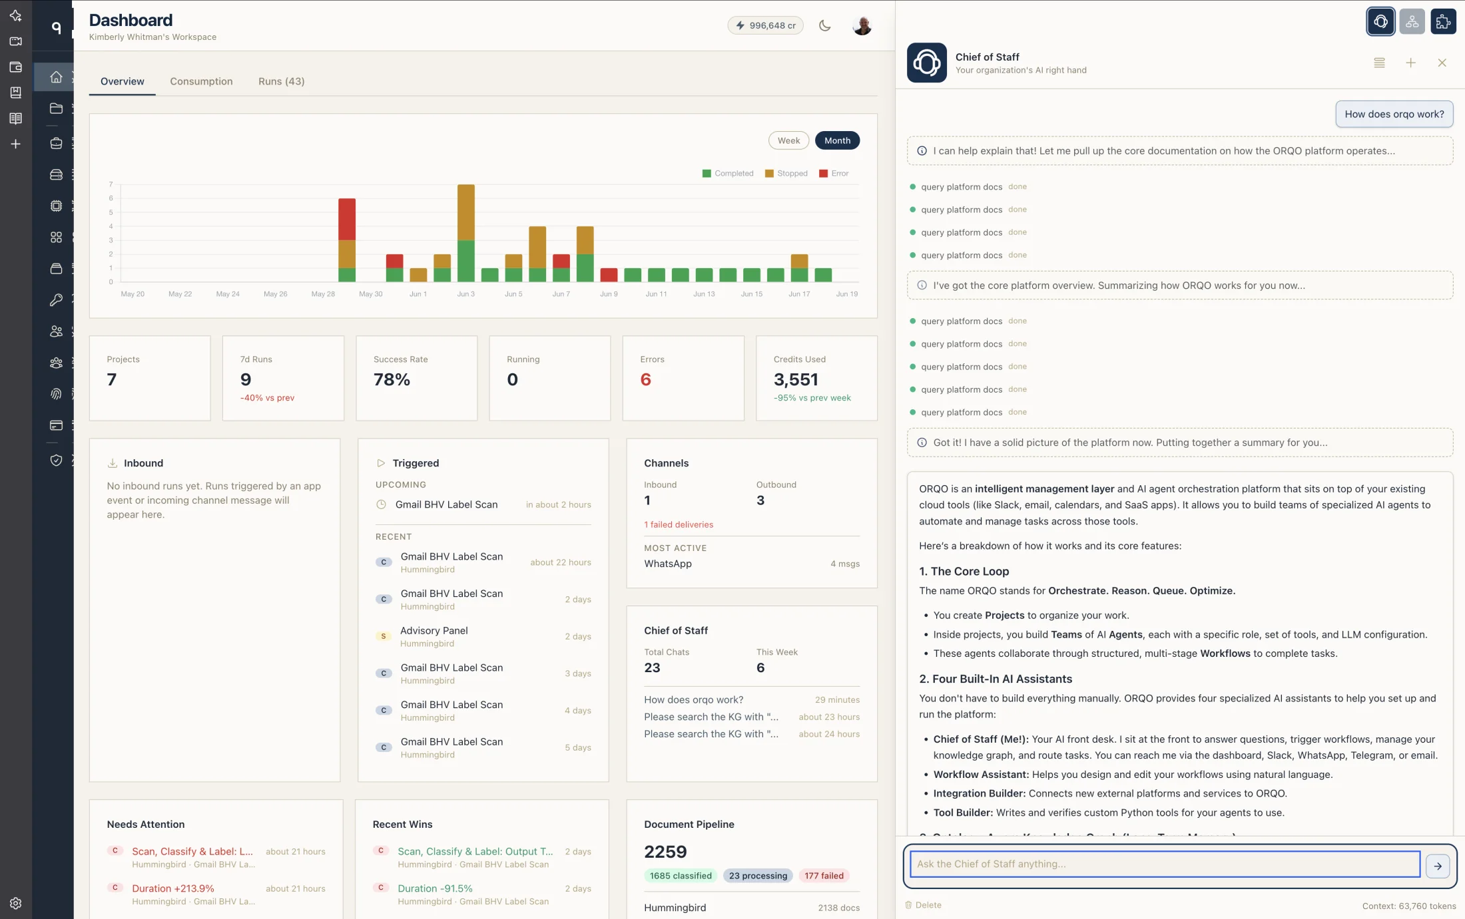The width and height of the screenshot is (1465, 919).
Task: Toggle the Completed series in the chart legend
Action: (x=728, y=174)
